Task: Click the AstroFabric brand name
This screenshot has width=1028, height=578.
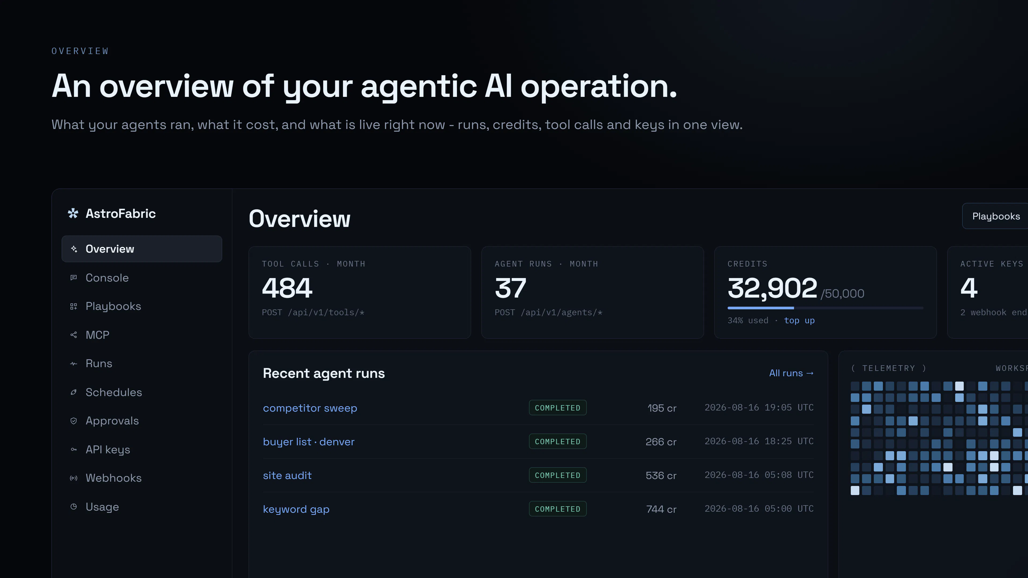Action: click(x=120, y=214)
